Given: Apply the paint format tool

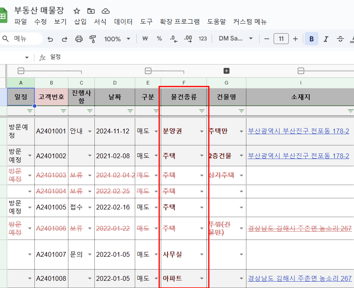Looking at the screenshot, I should [x=92, y=39].
